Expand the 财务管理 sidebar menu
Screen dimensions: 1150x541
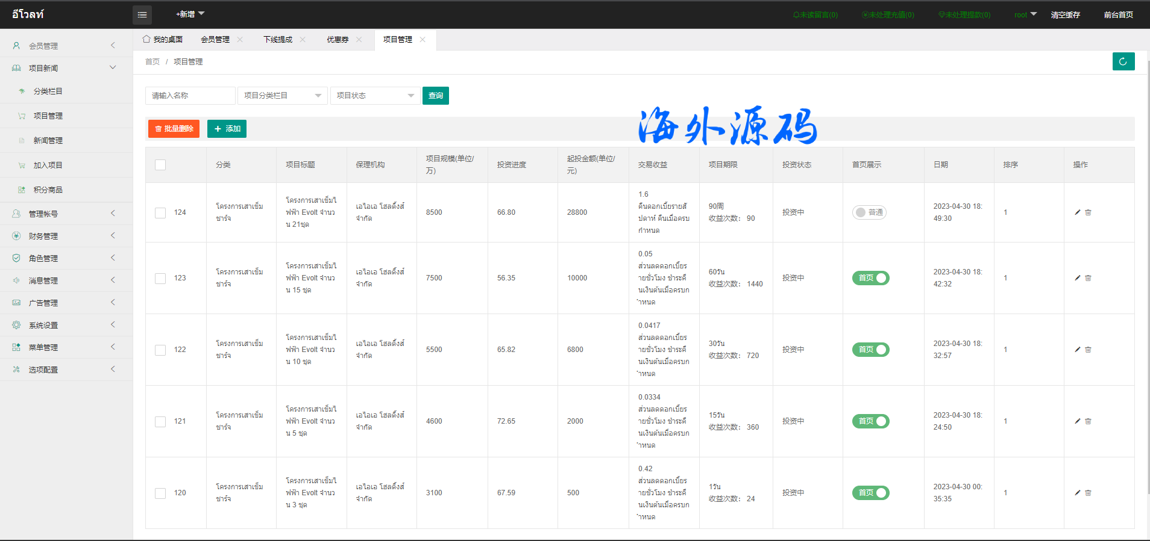click(x=65, y=236)
